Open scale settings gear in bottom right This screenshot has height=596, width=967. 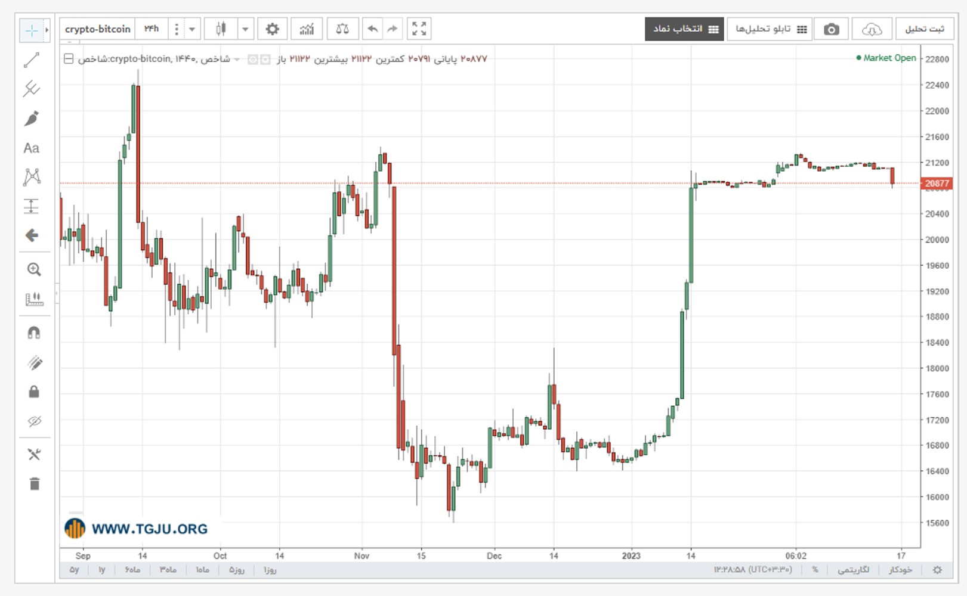[937, 570]
